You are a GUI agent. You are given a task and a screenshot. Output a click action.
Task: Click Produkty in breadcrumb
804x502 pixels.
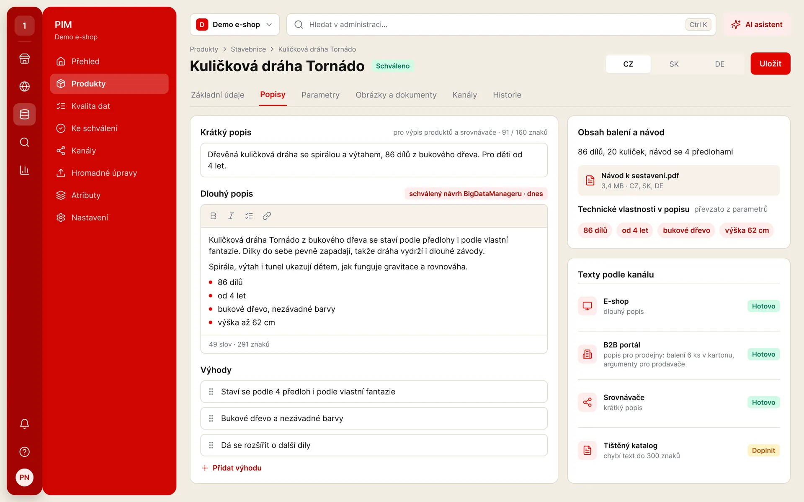pyautogui.click(x=204, y=49)
